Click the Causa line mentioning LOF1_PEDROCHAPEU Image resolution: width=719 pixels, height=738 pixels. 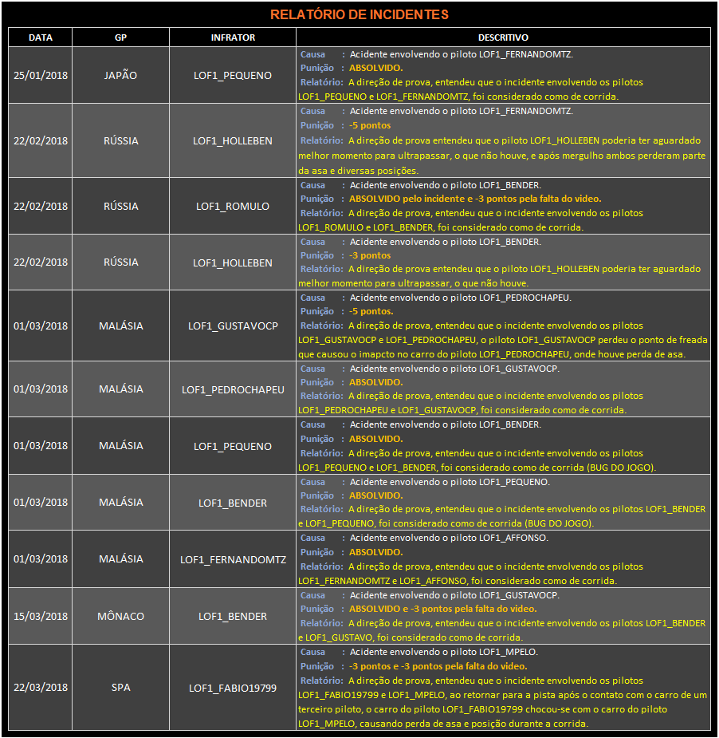[x=436, y=298]
